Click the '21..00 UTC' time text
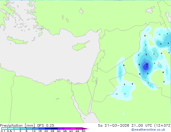 click(142, 126)
